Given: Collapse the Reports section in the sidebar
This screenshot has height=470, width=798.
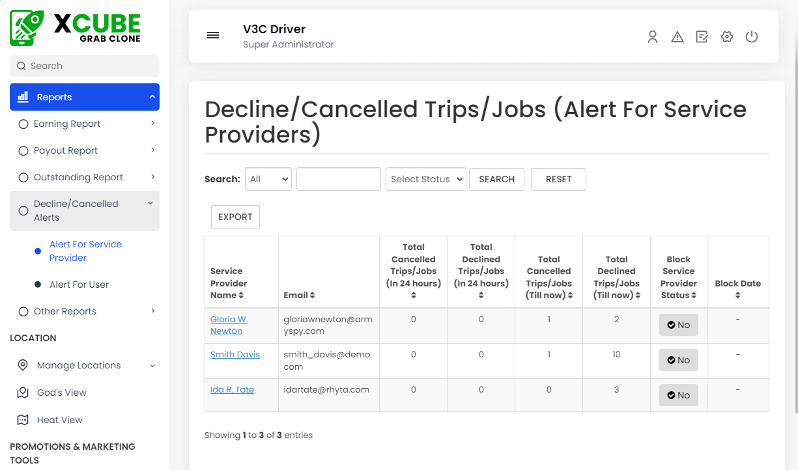Looking at the screenshot, I should coord(84,96).
